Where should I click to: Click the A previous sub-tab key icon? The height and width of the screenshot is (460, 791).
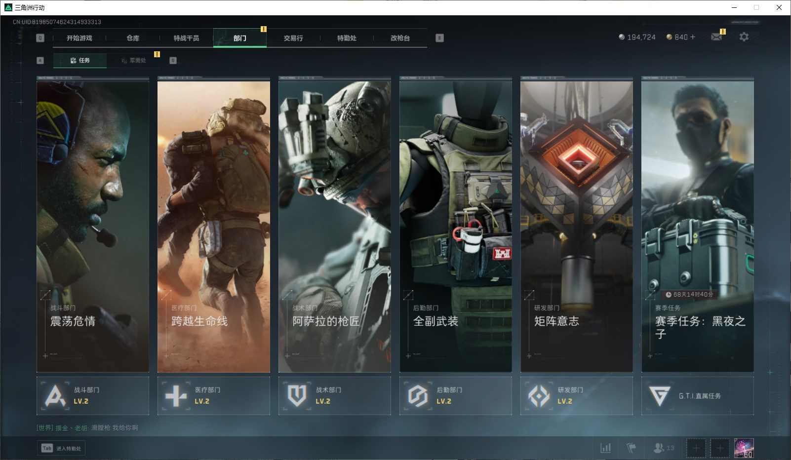tap(40, 60)
